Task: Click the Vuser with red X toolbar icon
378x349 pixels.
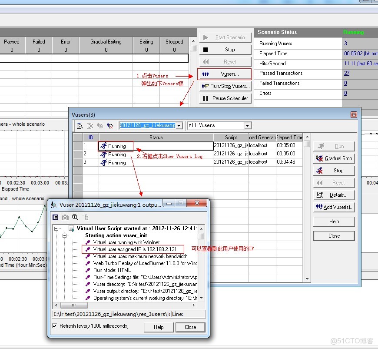Action: [110, 126]
